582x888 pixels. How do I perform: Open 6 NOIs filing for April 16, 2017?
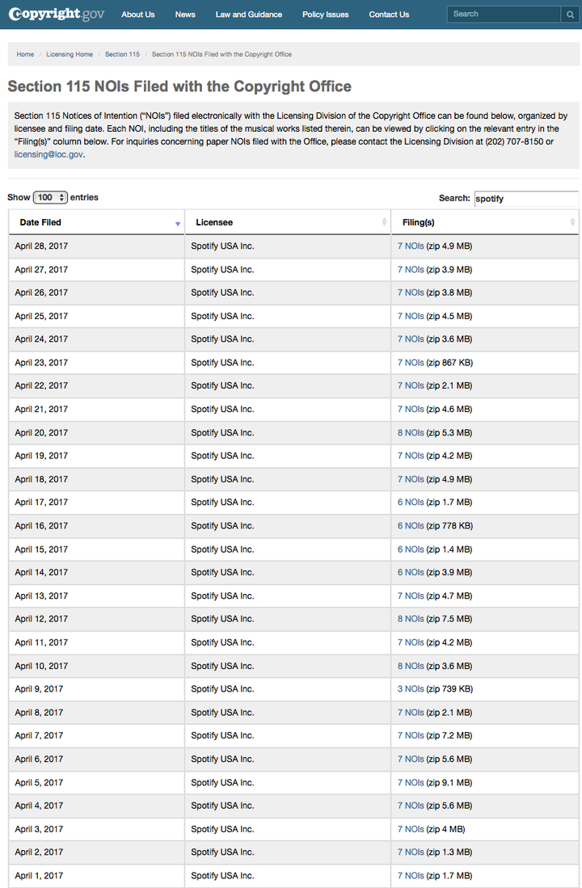point(411,525)
